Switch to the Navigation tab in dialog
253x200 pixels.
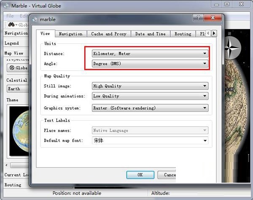point(71,34)
